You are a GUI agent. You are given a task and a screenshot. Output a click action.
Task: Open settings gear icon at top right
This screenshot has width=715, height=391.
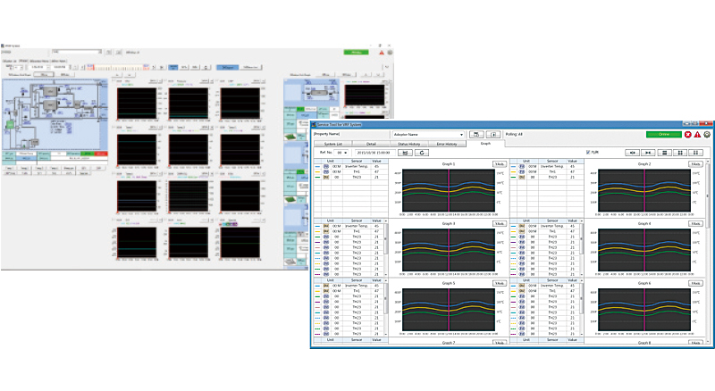[x=707, y=134]
